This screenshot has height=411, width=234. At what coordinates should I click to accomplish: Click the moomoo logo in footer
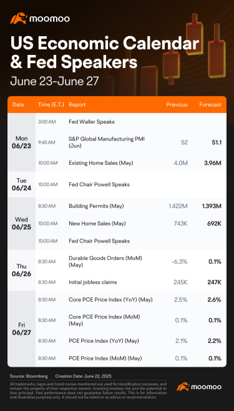tap(199, 387)
